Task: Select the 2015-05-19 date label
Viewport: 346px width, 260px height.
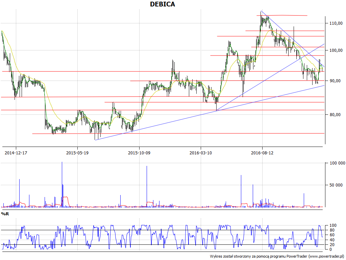Action: 77,153
